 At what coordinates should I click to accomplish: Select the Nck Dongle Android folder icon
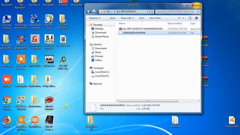[x=21, y=21]
